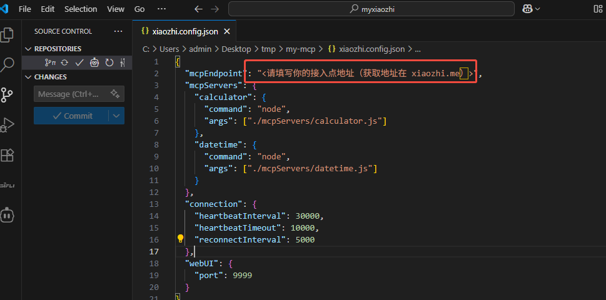
Task: Click the checkmark commit icon in repository row
Action: [79, 62]
